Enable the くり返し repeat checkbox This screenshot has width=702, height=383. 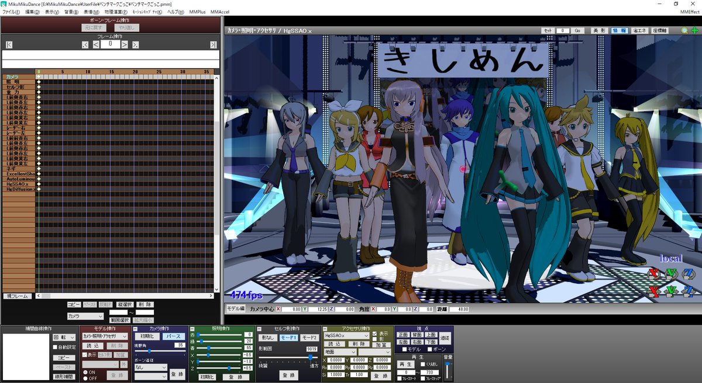pyautogui.click(x=424, y=364)
